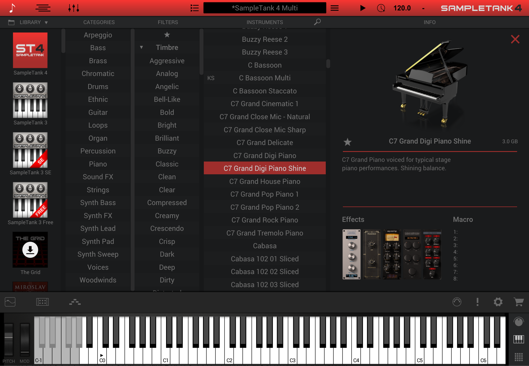Favorite C7 Grand Digi Piano Shine star
529x366 pixels.
348,142
